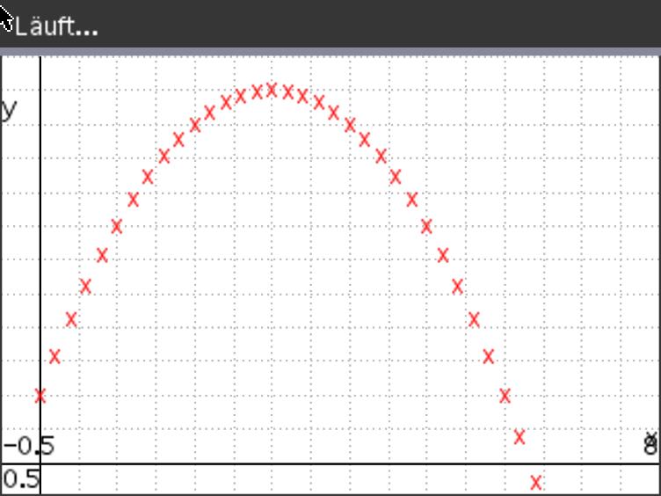
Task: Click the dark title bar at top
Action: 352,25
